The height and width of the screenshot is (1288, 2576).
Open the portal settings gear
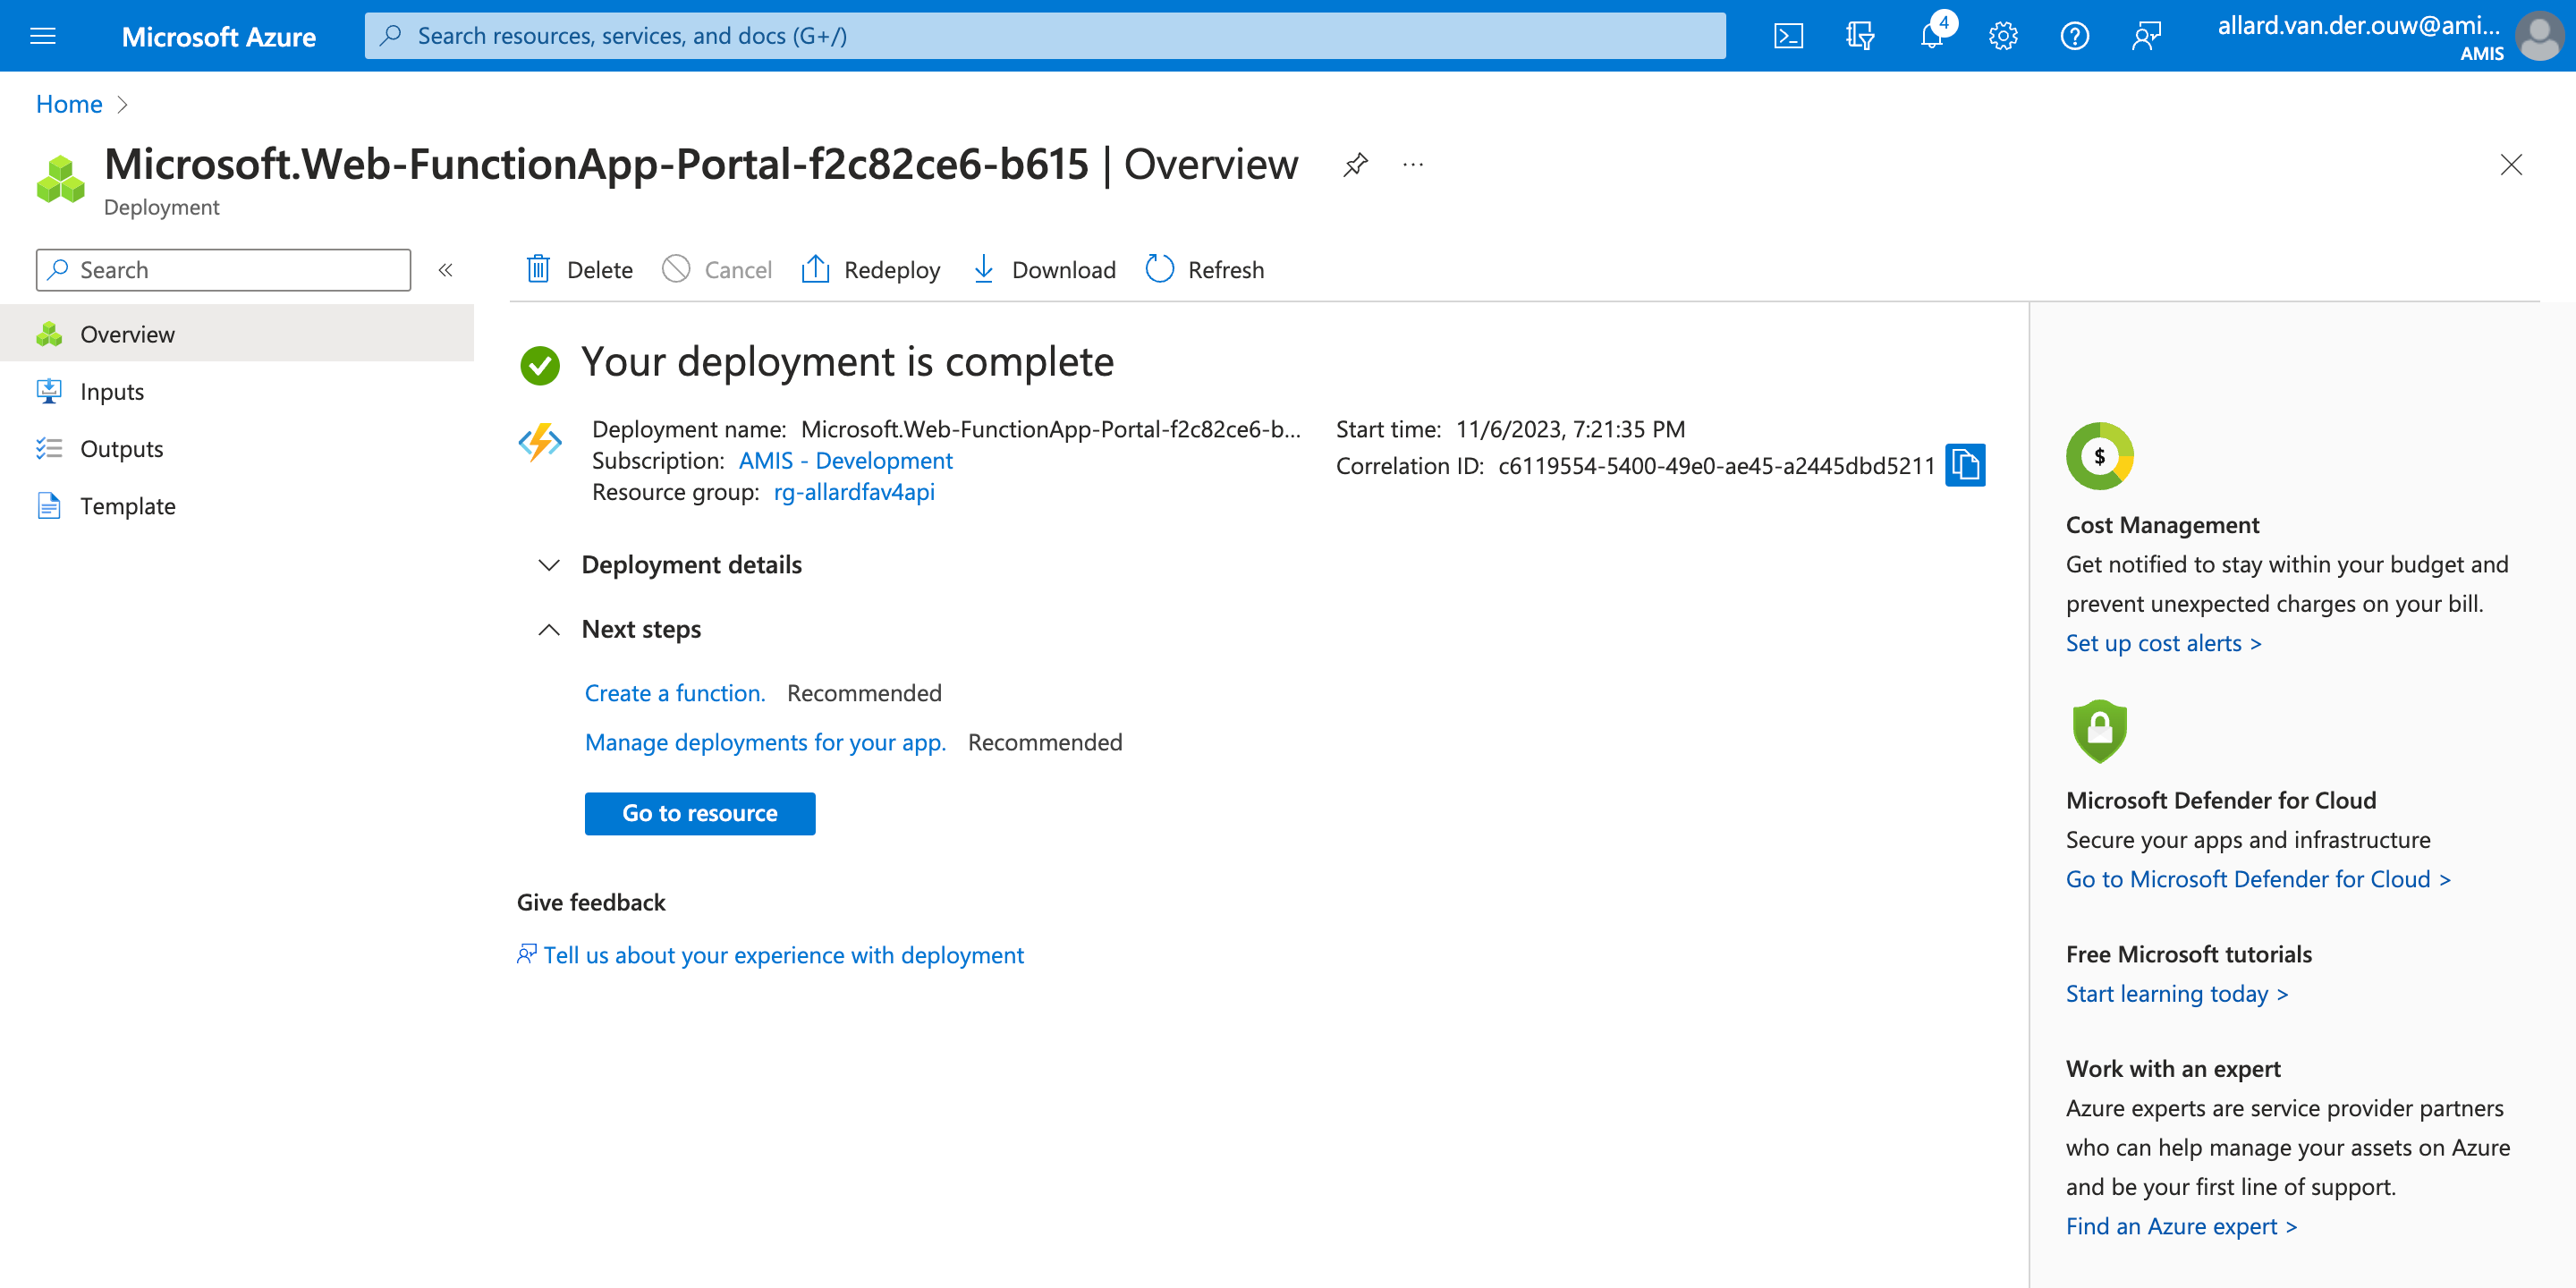point(2003,36)
